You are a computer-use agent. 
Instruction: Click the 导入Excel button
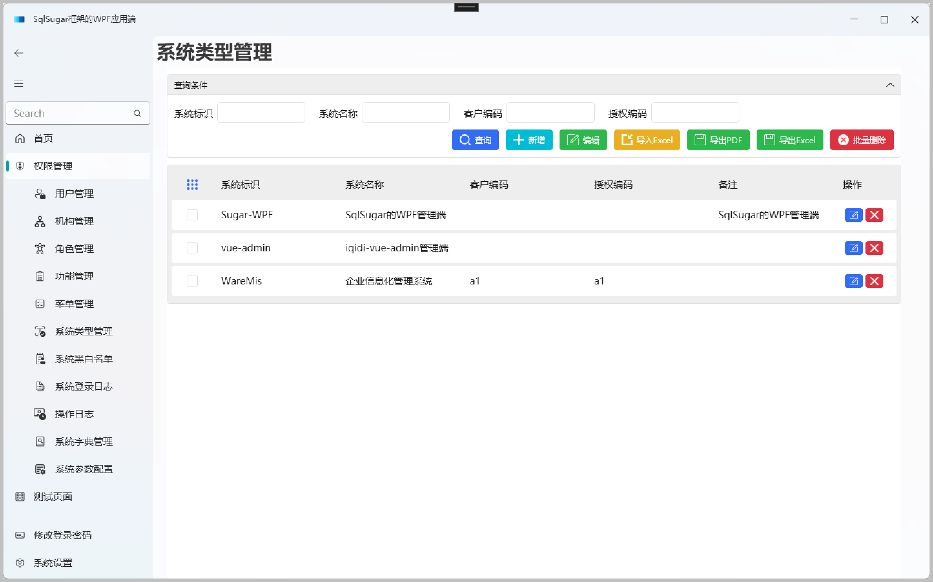click(x=646, y=140)
